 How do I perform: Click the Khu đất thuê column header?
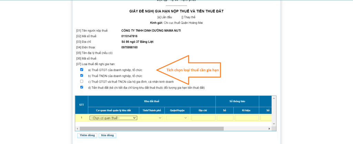[x=152, y=101]
